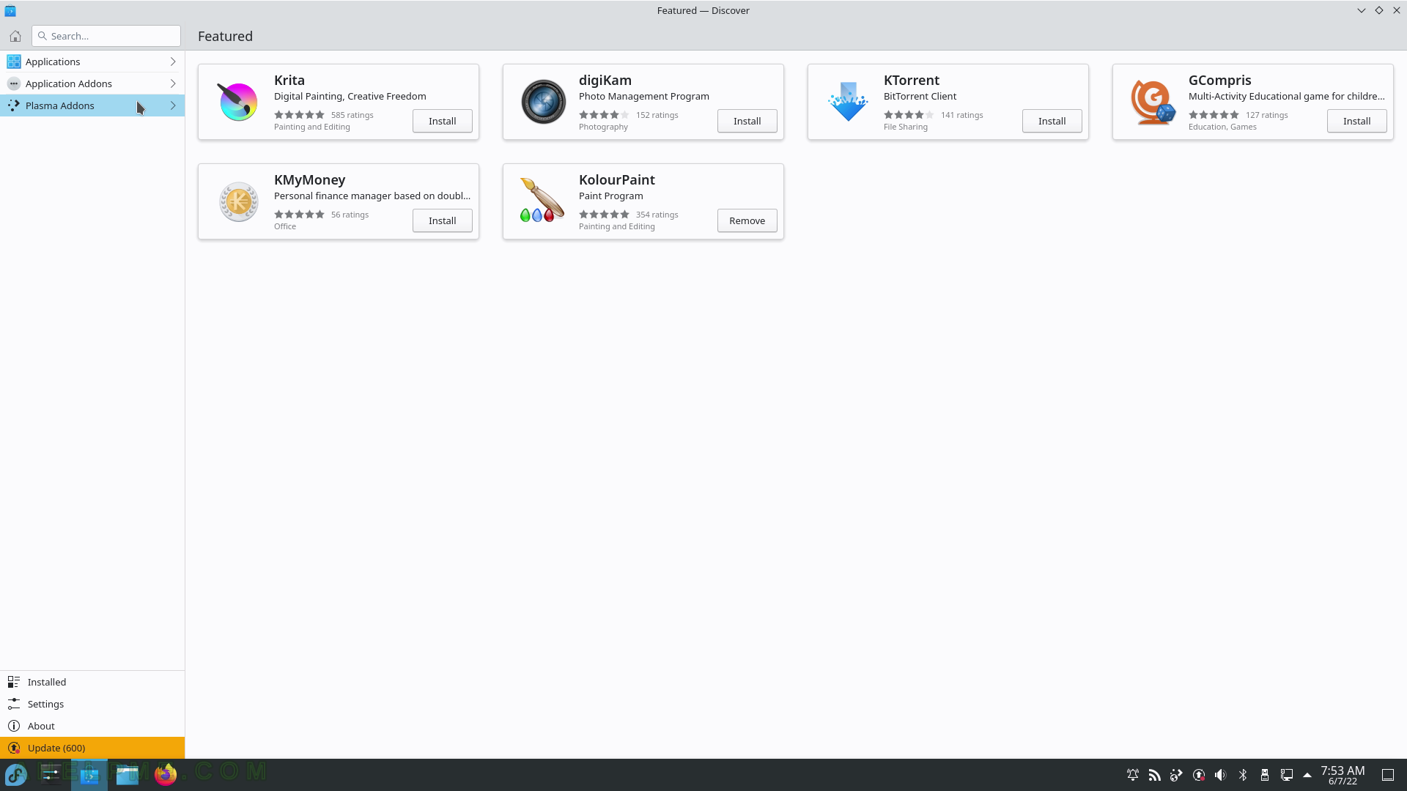The height and width of the screenshot is (791, 1407).
Task: Remove KolourPaint
Action: point(747,220)
